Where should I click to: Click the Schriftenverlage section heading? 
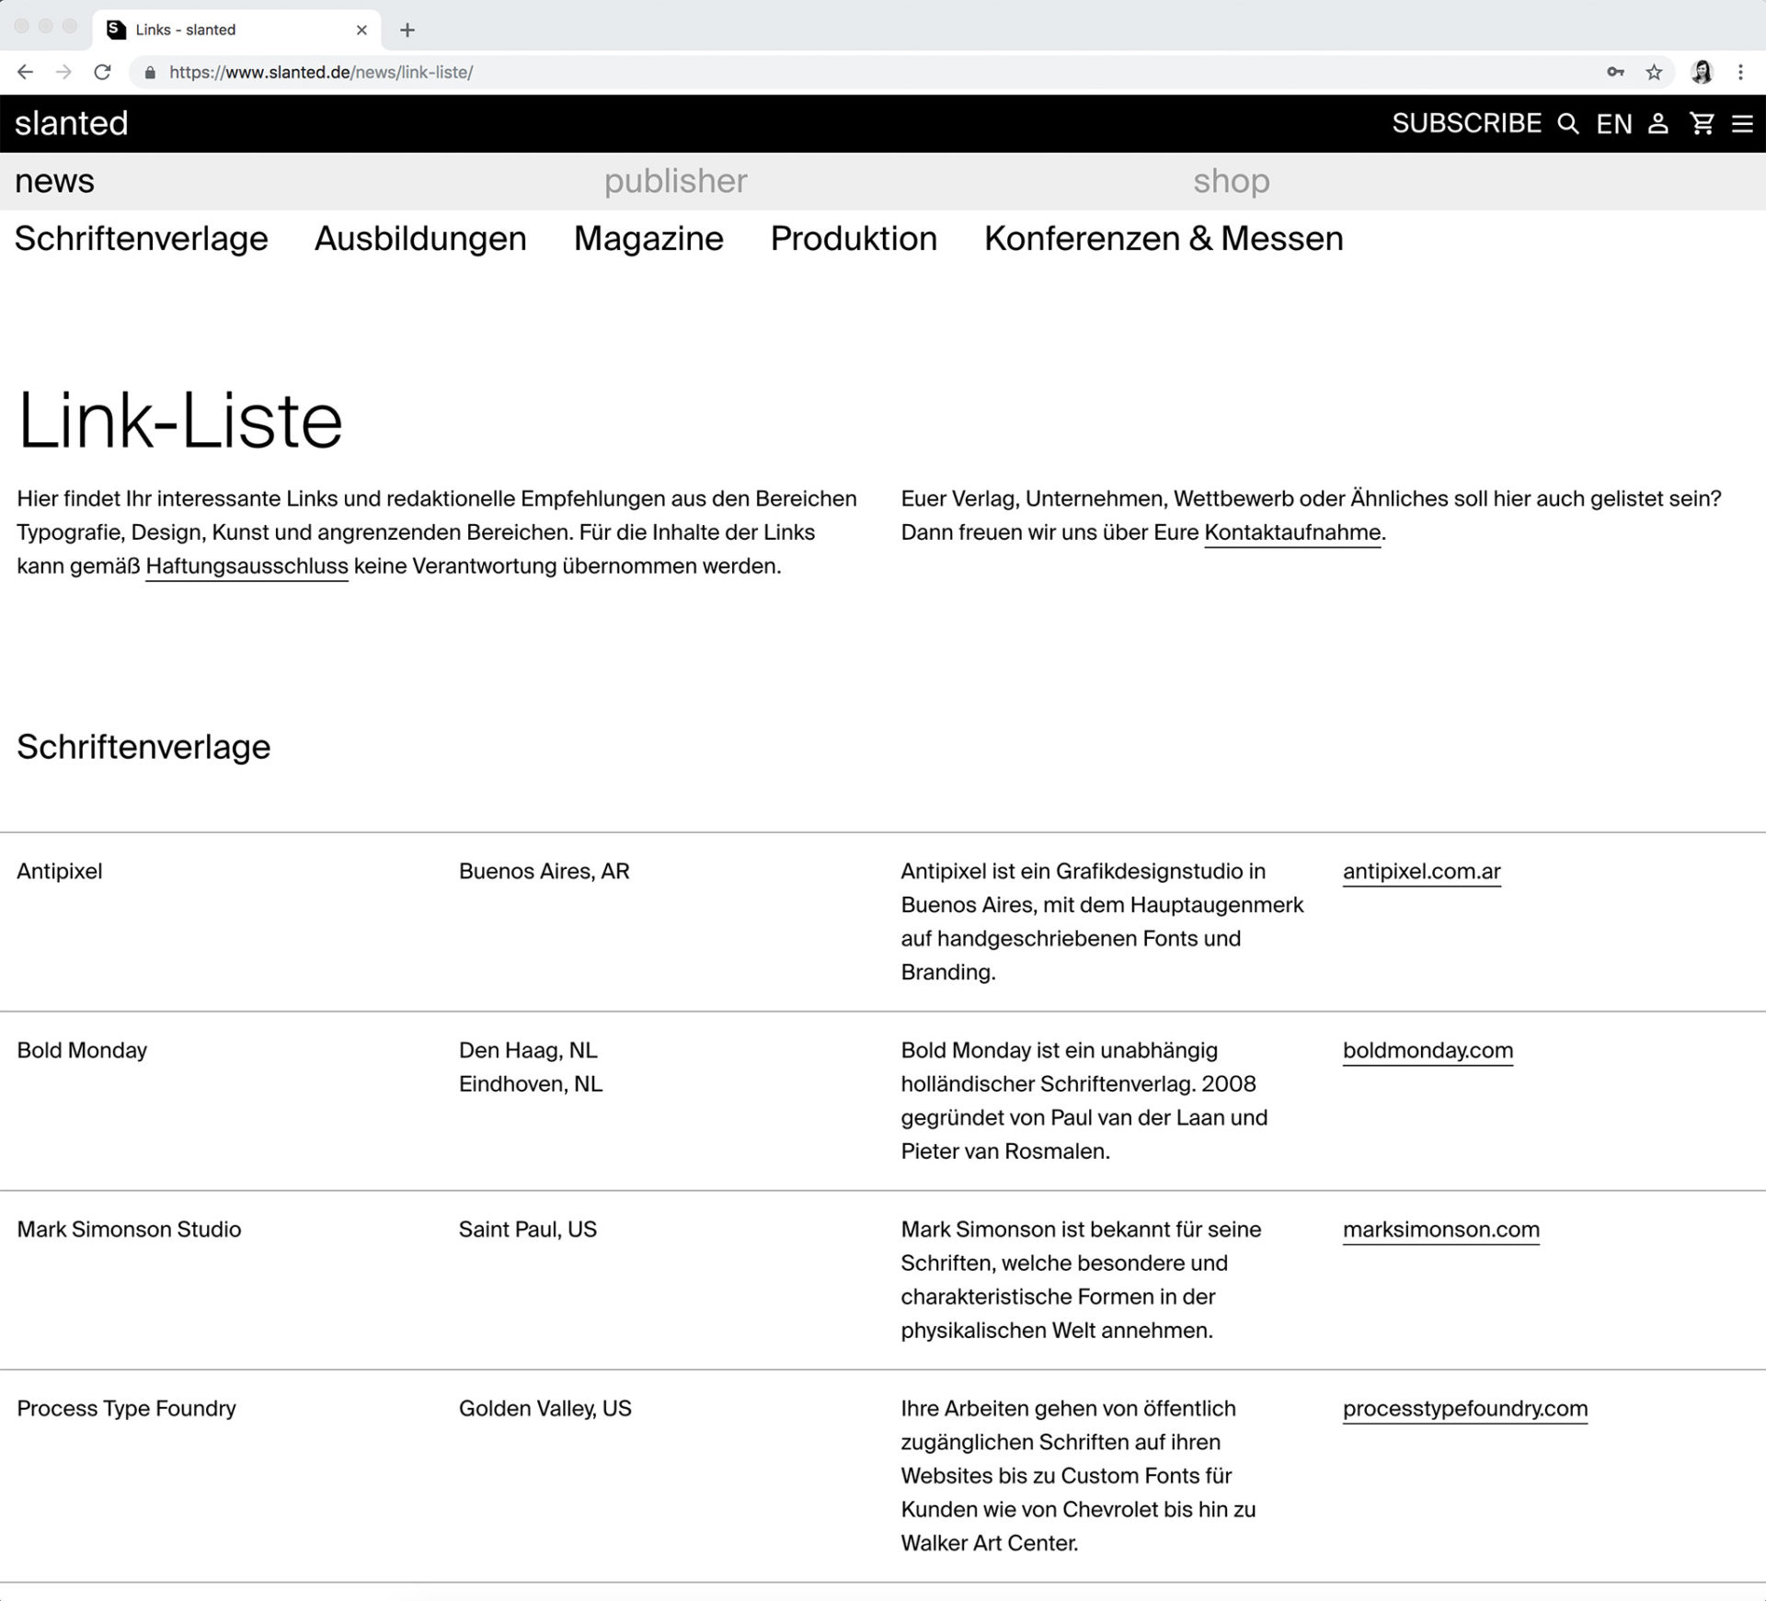(x=143, y=748)
